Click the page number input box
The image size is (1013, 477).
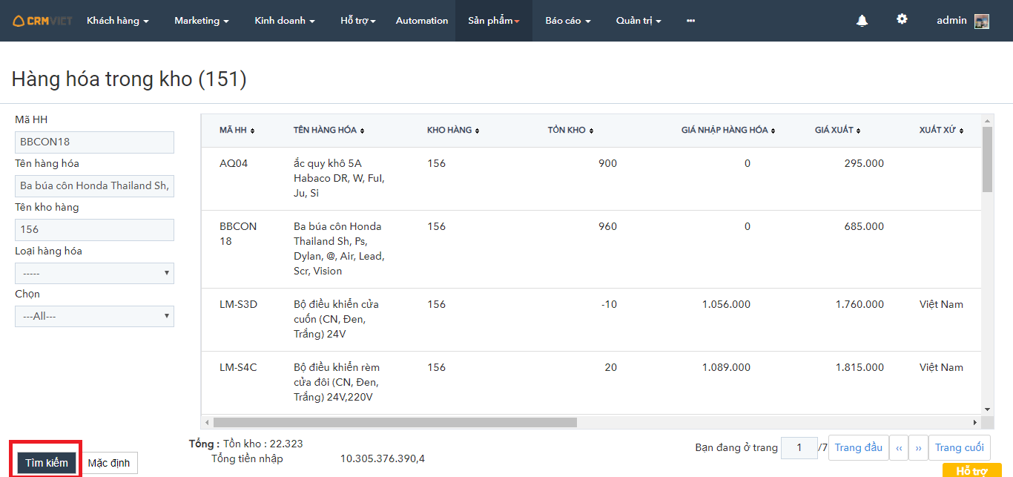coord(799,447)
